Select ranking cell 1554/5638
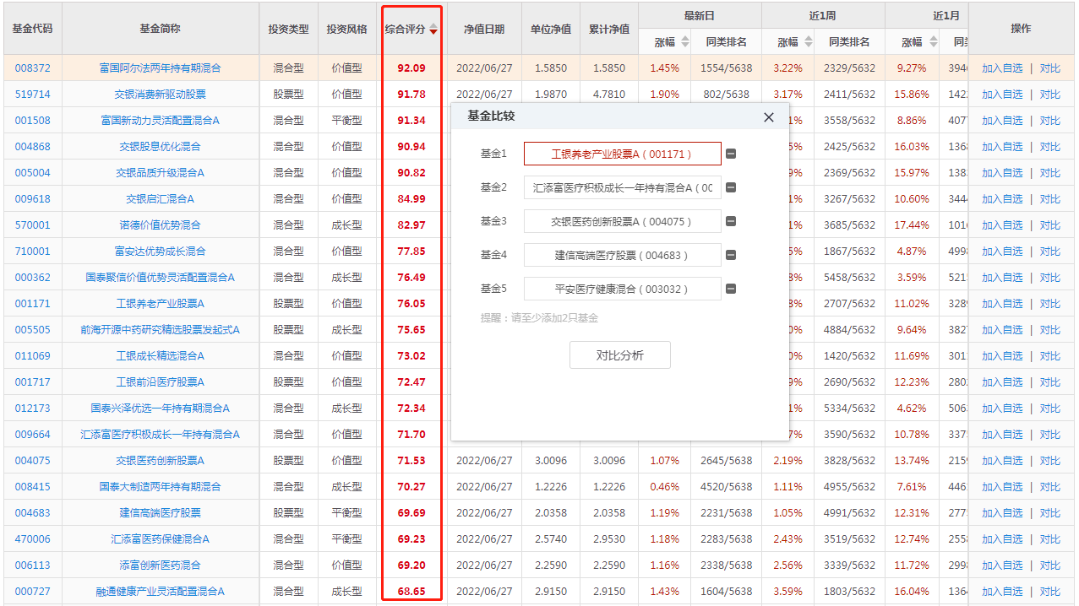The image size is (1079, 606). [726, 68]
